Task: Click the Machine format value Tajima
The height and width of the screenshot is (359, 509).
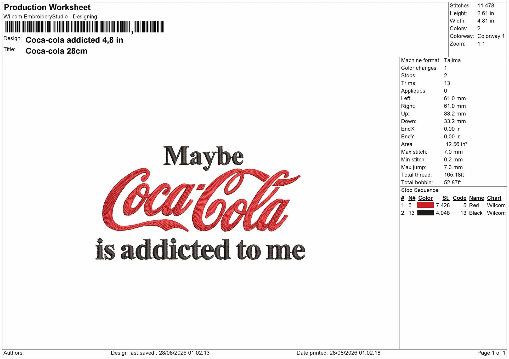Action: [x=452, y=60]
